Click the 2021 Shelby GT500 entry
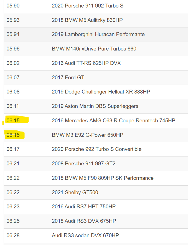 [x=75, y=192]
